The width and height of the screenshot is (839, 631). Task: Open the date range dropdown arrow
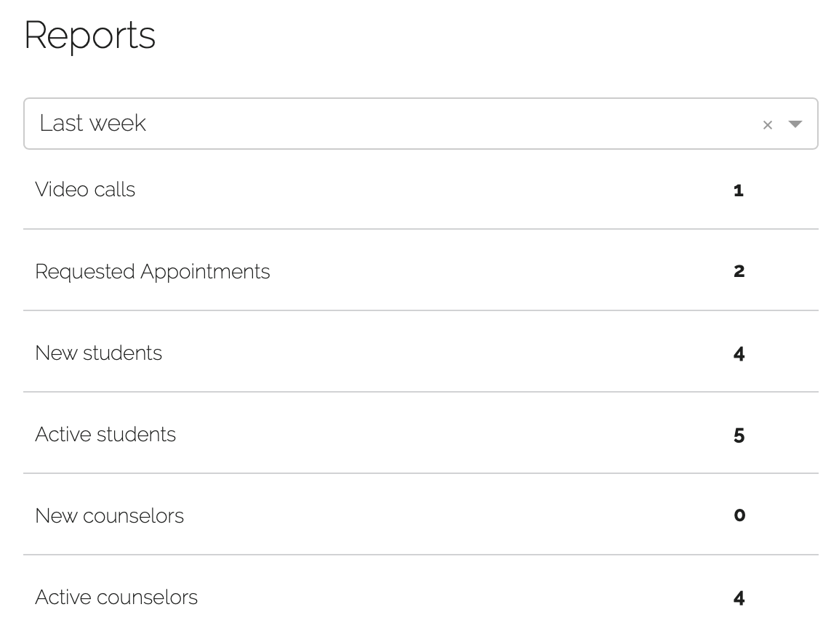795,124
